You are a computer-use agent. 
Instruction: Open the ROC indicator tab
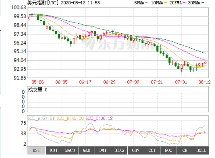tap(168, 150)
